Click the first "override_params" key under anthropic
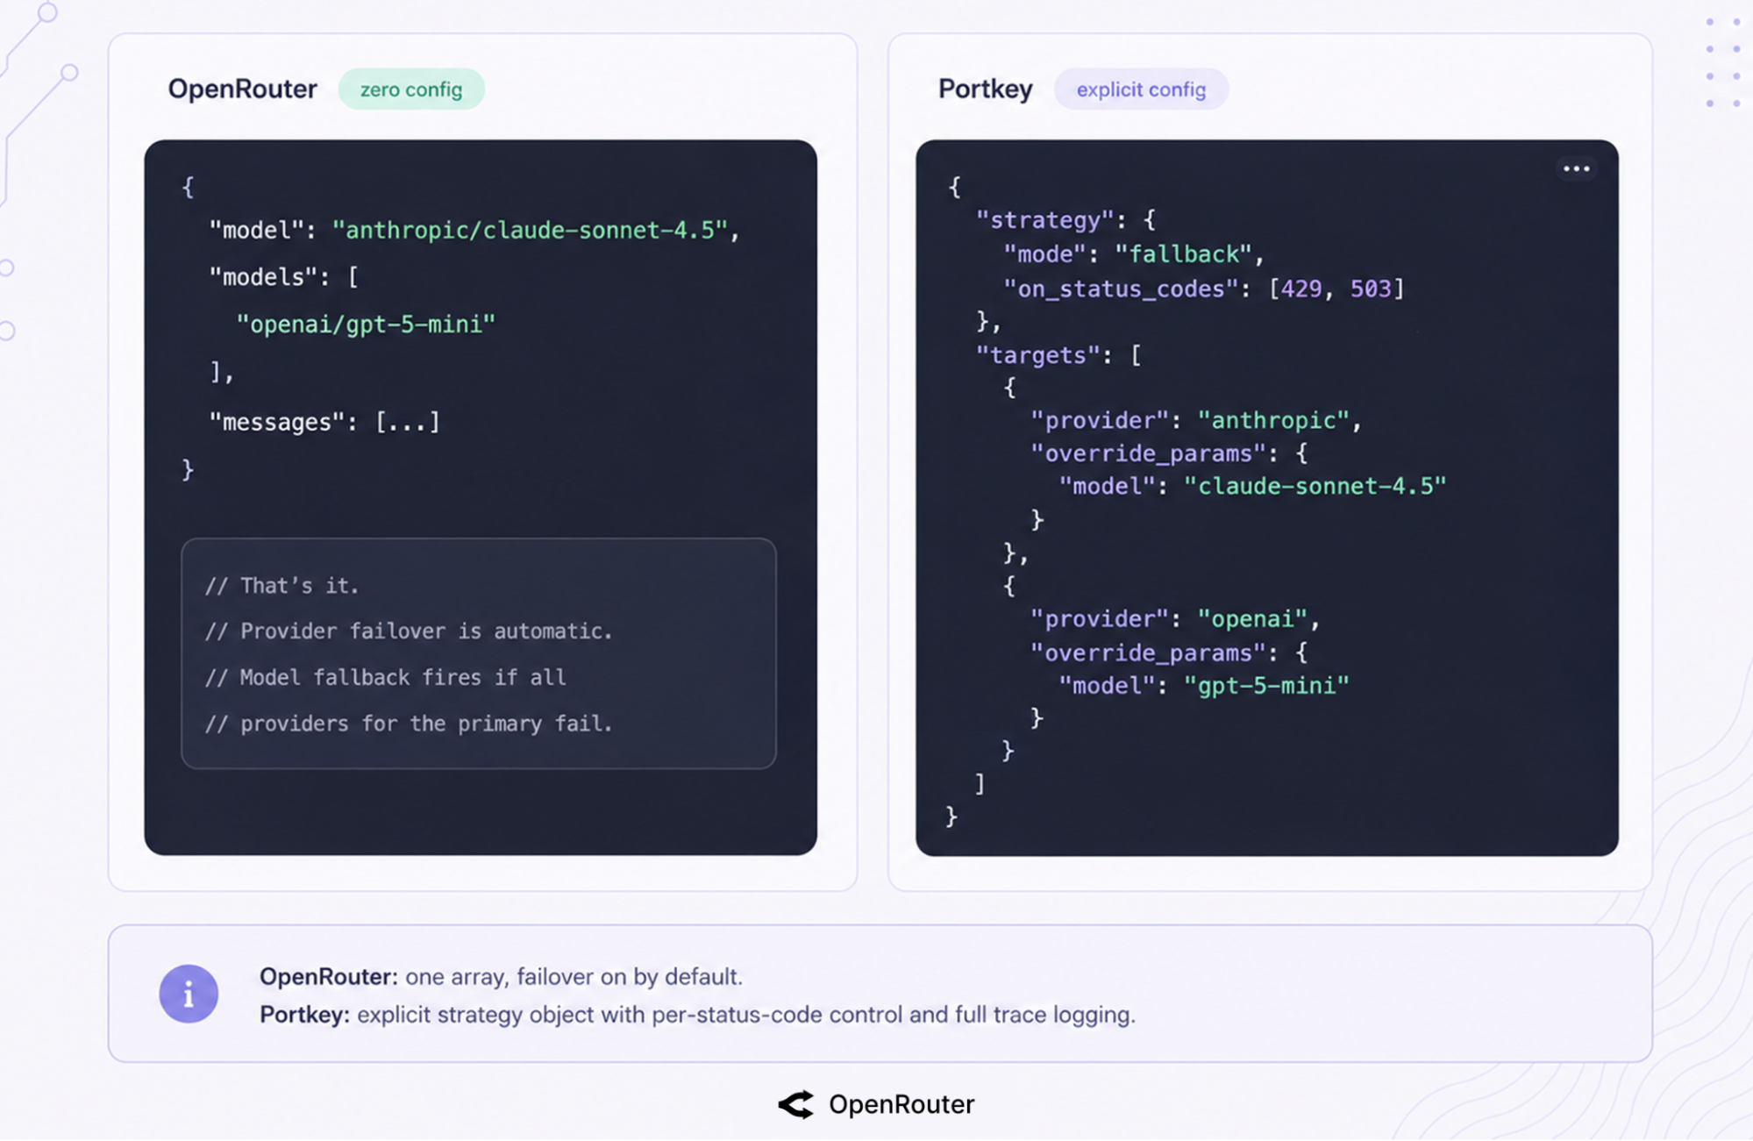This screenshot has width=1753, height=1141. [1149, 454]
